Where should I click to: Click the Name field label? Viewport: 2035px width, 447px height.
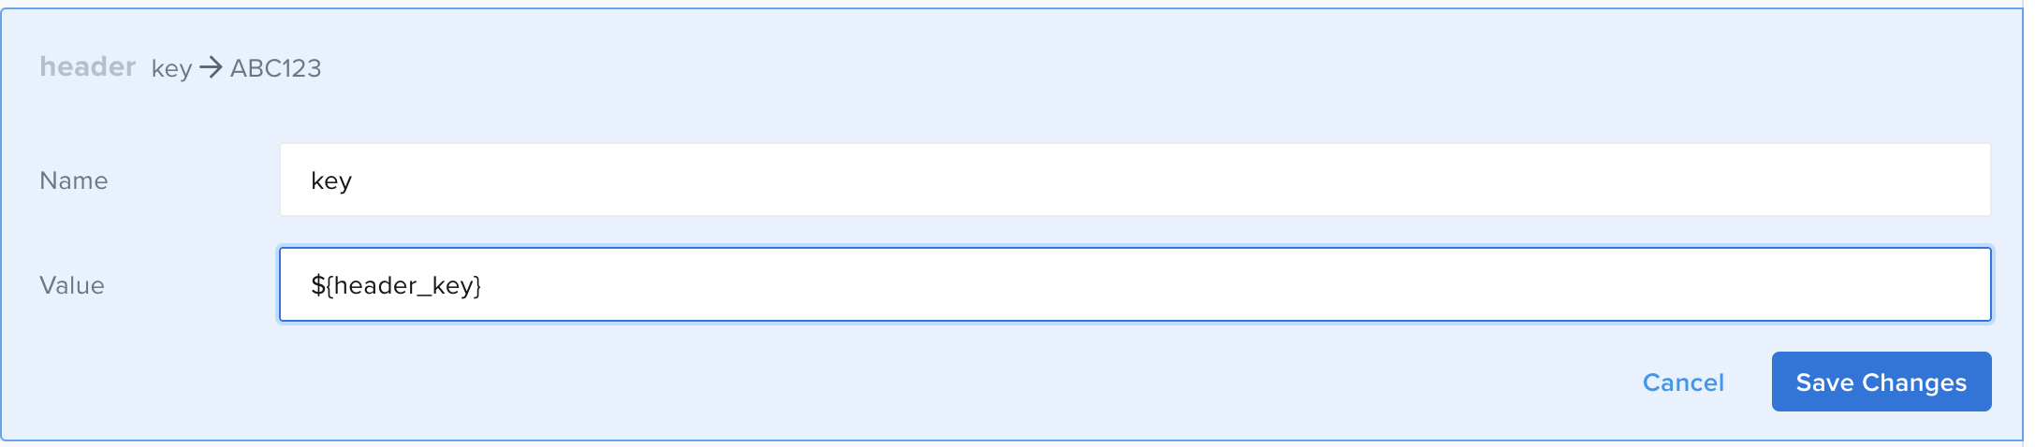click(x=74, y=180)
